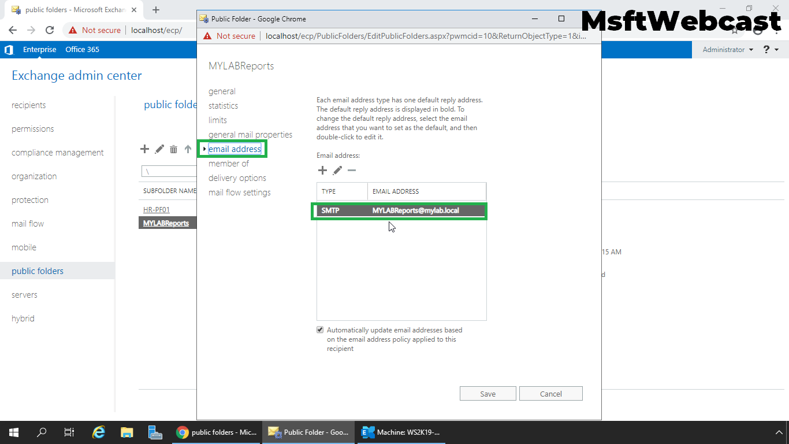The height and width of the screenshot is (444, 789).
Task: Open Task View from the taskbar
Action: tap(69, 432)
